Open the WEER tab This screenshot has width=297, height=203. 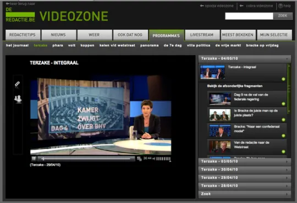coord(95,35)
